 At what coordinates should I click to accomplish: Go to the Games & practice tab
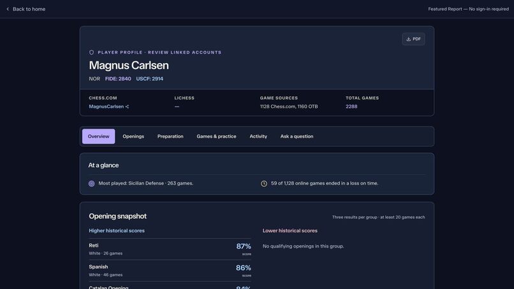[216, 137]
